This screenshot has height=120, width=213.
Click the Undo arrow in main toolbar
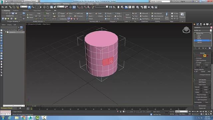point(3,7)
